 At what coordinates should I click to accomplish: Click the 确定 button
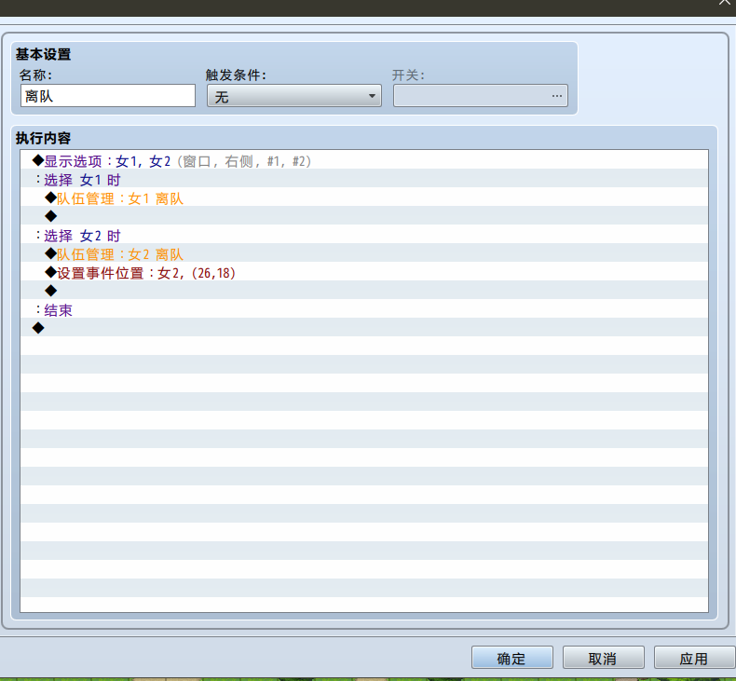coord(512,658)
